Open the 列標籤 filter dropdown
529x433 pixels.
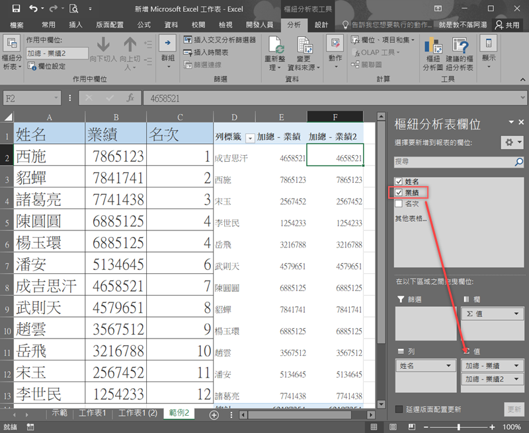[250, 137]
